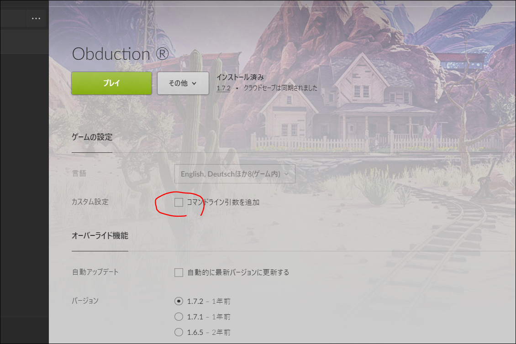Click the green プレイ button
The image size is (516, 344).
pos(111,83)
